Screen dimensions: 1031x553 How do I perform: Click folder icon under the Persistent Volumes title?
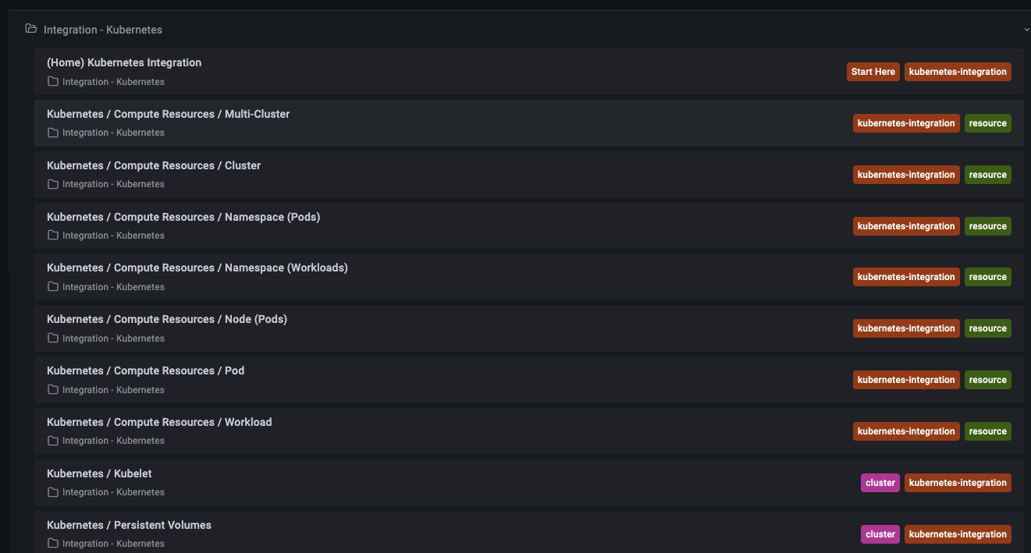[x=53, y=544]
